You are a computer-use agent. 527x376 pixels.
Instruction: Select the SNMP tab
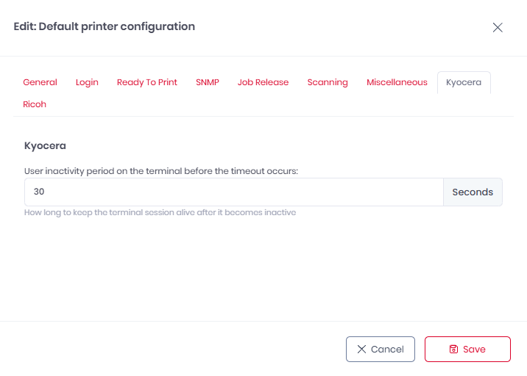pos(208,82)
